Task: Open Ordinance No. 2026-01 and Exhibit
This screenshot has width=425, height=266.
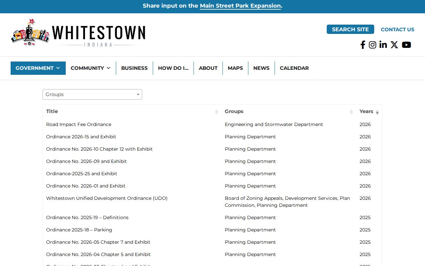Action: [86, 186]
